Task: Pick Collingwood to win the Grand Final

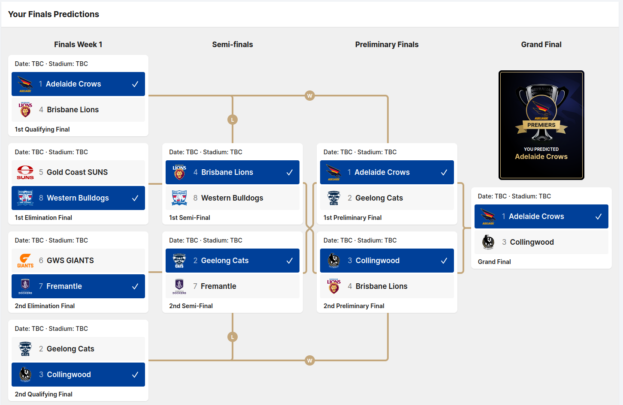Action: [541, 242]
